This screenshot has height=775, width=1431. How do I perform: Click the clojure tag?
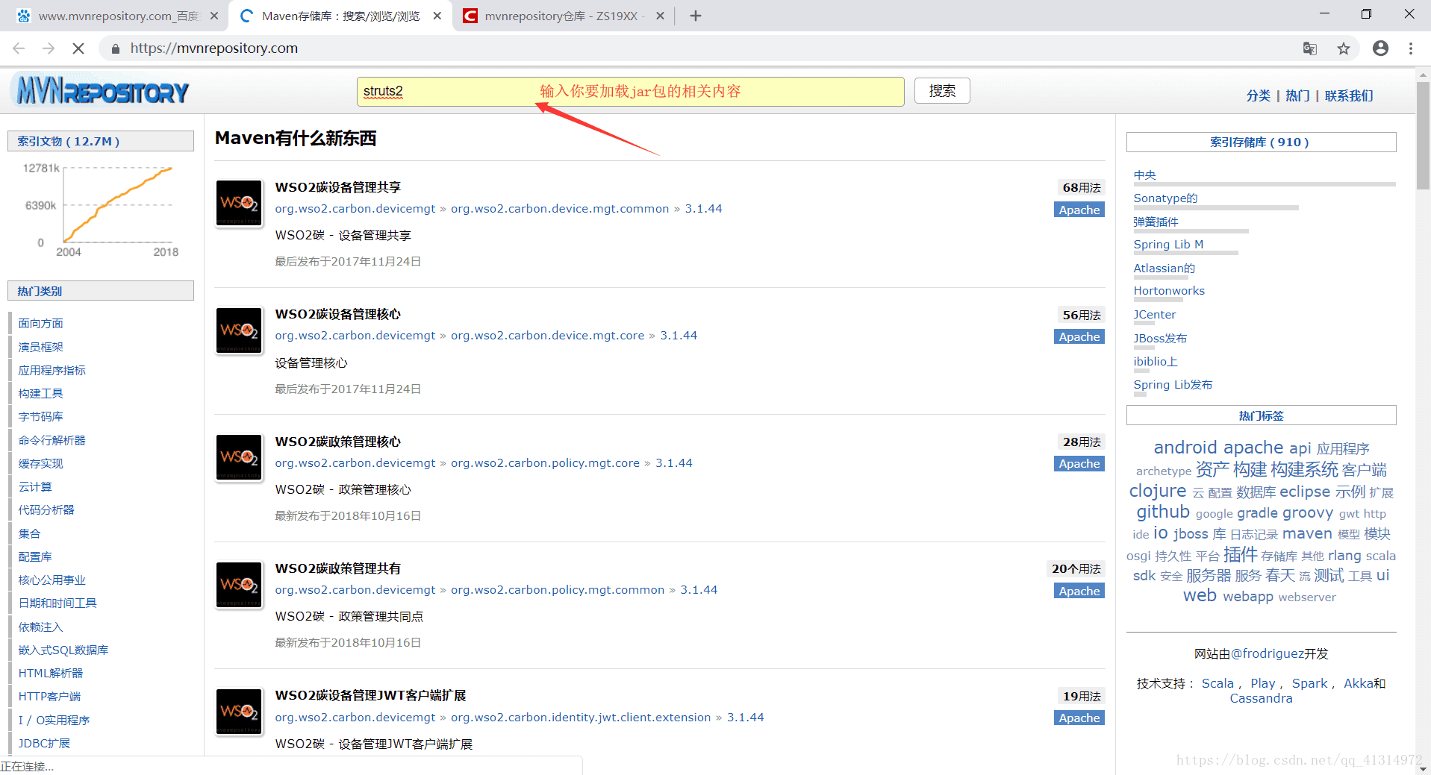click(x=1158, y=491)
